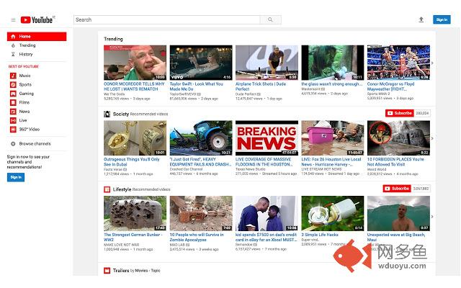
Task: Open the glass wasn't strong enough thumbnail
Action: point(333,63)
